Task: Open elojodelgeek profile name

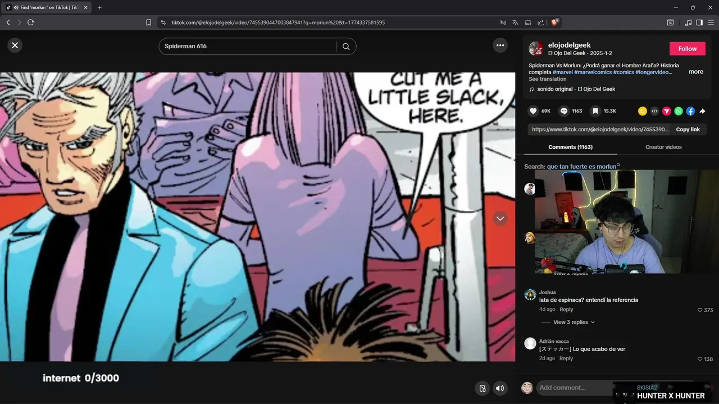Action: 569,45
